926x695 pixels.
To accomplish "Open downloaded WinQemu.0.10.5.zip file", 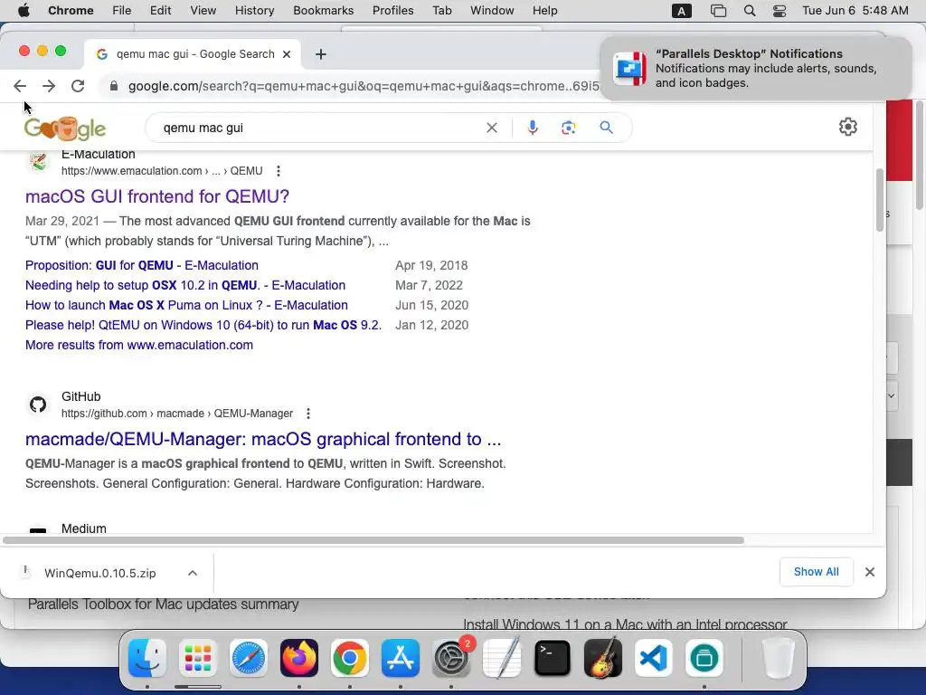I will click(99, 573).
